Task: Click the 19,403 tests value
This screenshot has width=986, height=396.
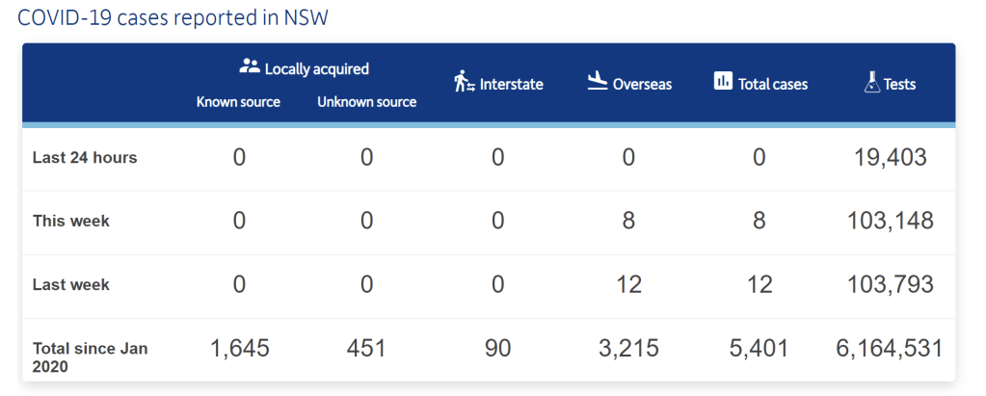Action: coord(890,157)
